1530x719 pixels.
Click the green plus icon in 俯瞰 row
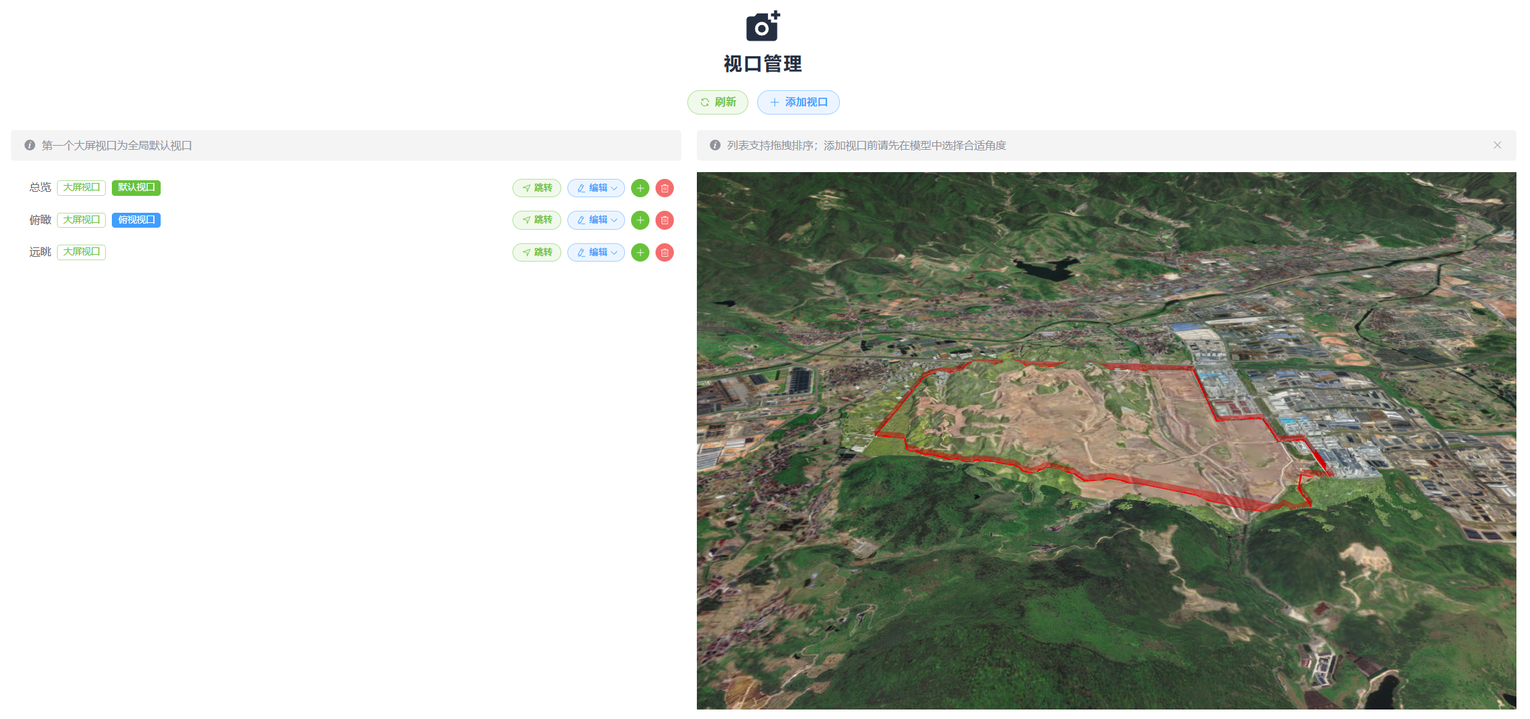[640, 220]
